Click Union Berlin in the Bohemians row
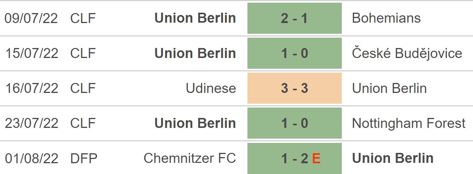The width and height of the screenshot is (473, 174). [x=195, y=18]
